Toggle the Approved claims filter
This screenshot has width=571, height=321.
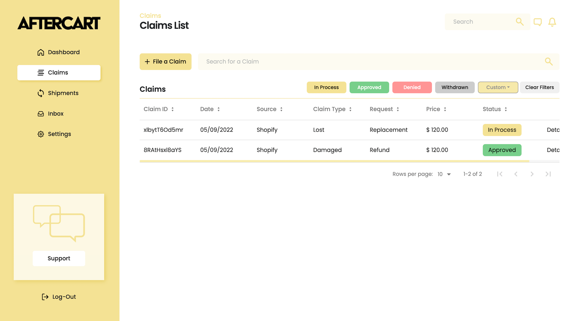[x=369, y=87]
